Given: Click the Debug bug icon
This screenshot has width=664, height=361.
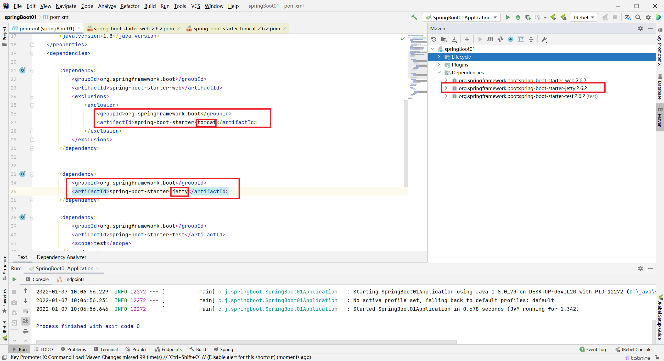Looking at the screenshot, I should (x=518, y=18).
